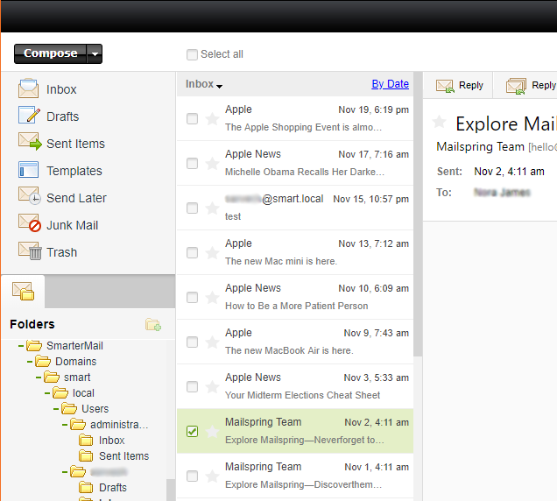Select the Drafts folder in tree
Screen dimensions: 557x501
[113, 488]
